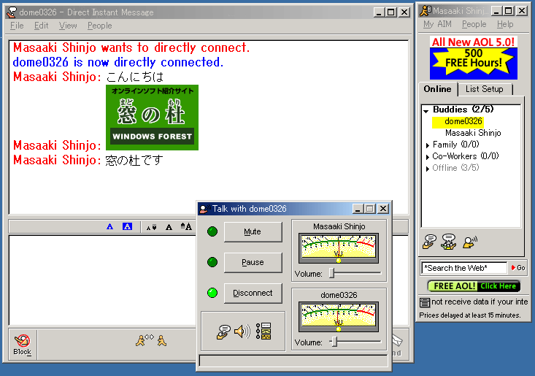
Task: Click the direct connection running figures icon
Action: [151, 340]
